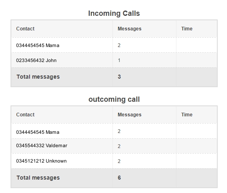The image size is (227, 193).
Task: Click 0344454545 Mama in Incoming Calls
Action: (x=38, y=45)
